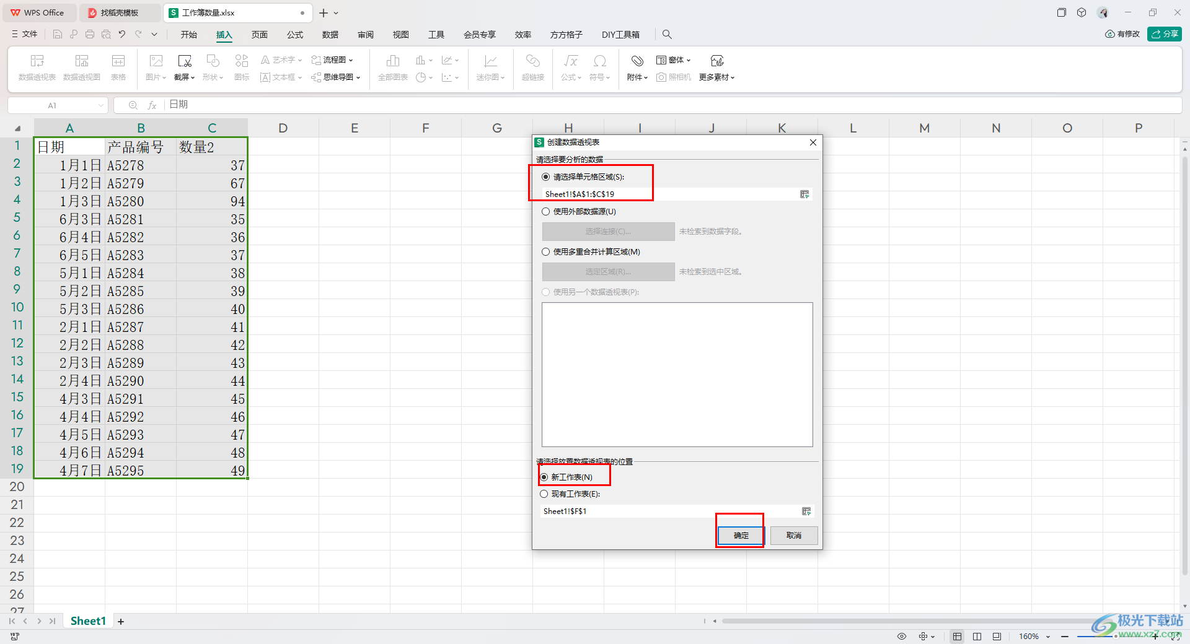The image size is (1190, 644).
Task: Close the 创建数据透视表 dialog
Action: click(x=813, y=142)
